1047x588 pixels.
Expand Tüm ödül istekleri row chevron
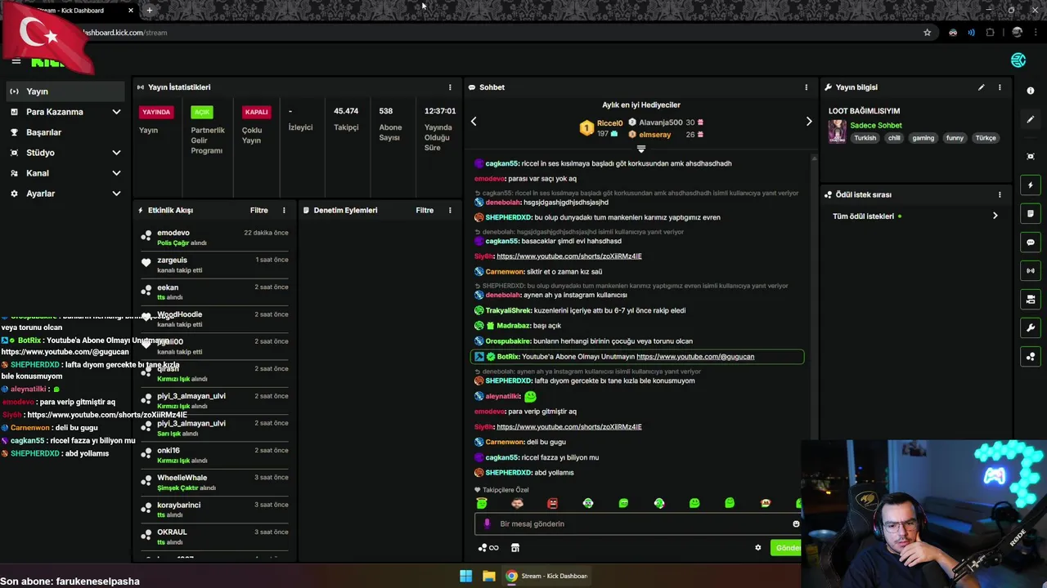995,216
